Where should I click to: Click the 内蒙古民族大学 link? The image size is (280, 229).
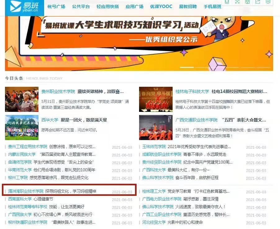click(x=22, y=154)
